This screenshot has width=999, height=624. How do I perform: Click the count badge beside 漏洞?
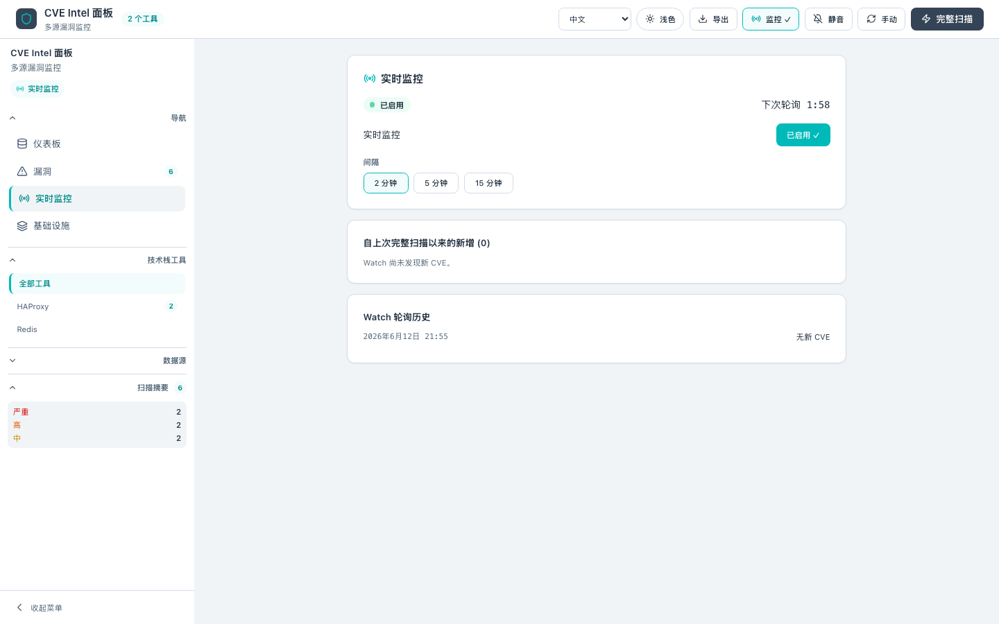coord(171,171)
